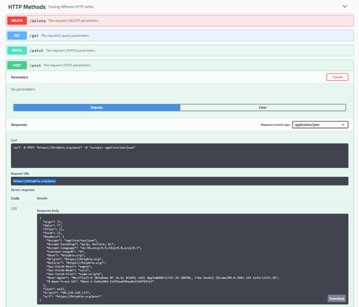Click the Parameters section label
This screenshot has height=307, width=359.
coord(20,77)
